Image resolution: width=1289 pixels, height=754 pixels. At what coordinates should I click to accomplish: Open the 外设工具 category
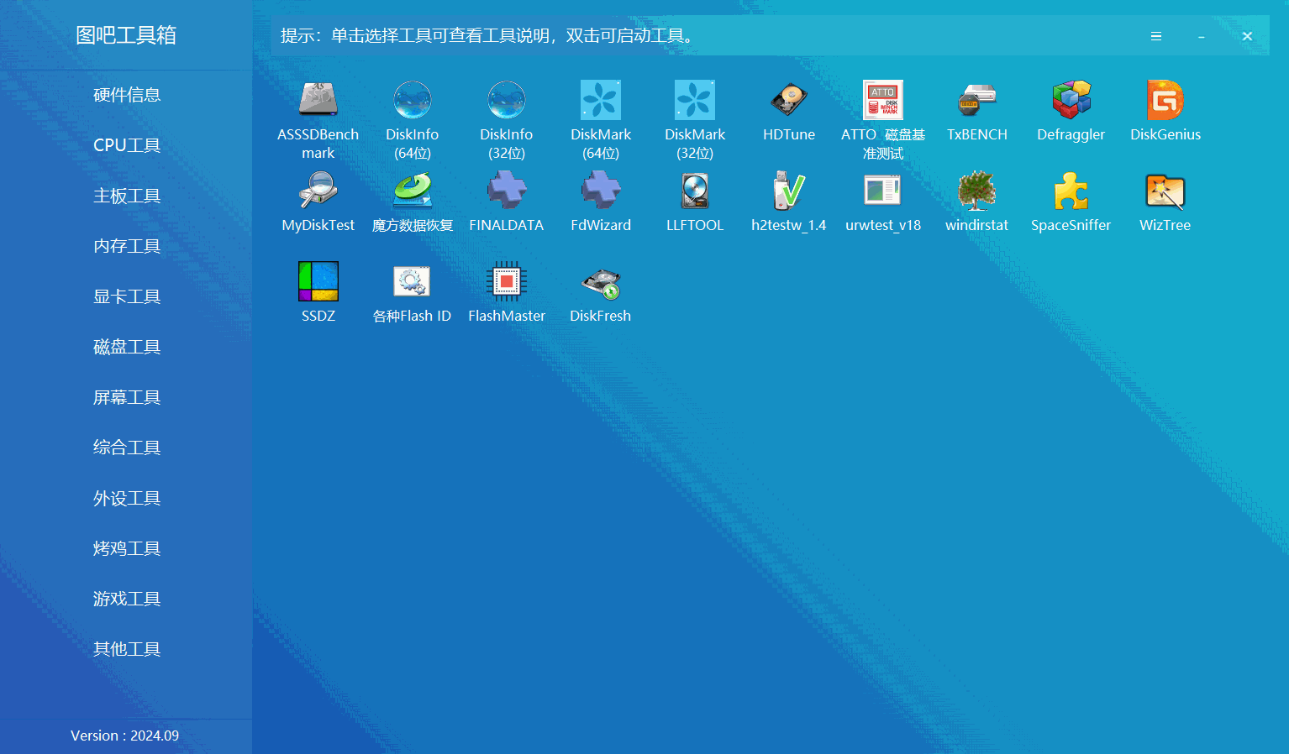pos(127,498)
